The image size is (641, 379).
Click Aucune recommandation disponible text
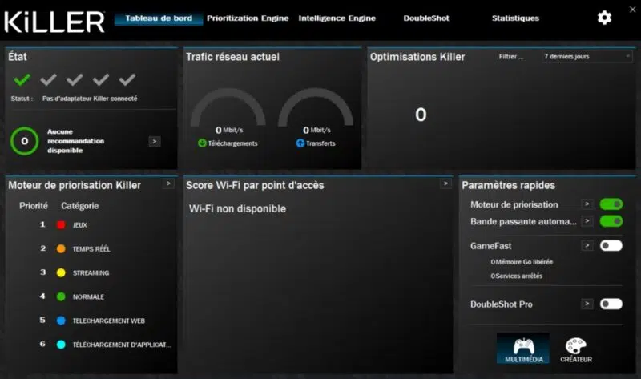[75, 141]
